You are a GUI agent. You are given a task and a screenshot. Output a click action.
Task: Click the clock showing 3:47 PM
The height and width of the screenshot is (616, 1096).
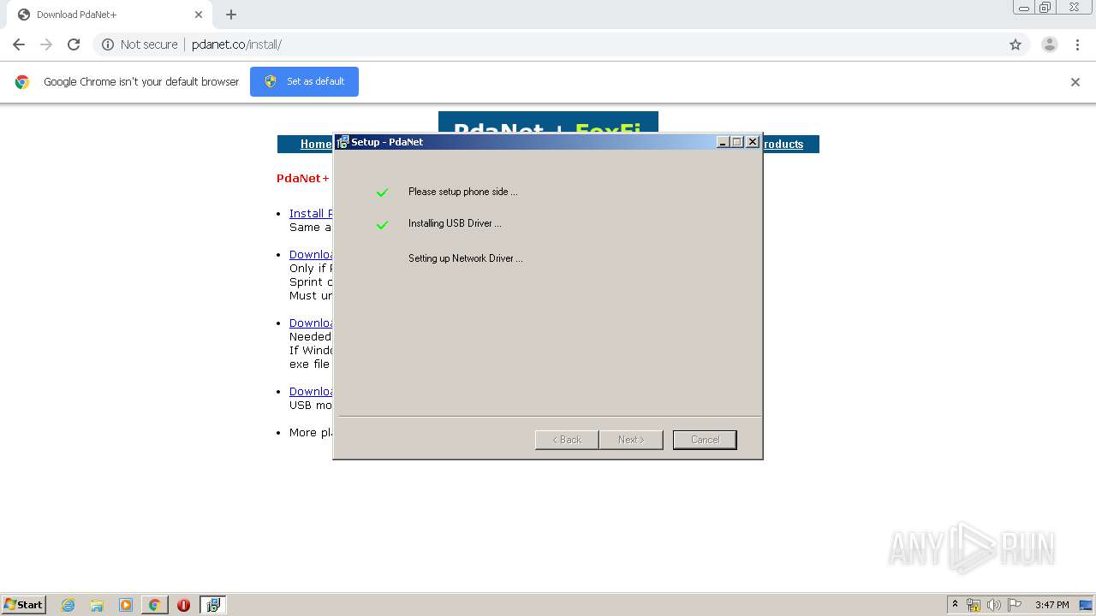click(1051, 605)
